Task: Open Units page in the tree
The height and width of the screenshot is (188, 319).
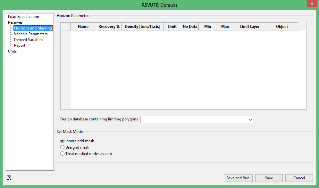Action: [13, 51]
